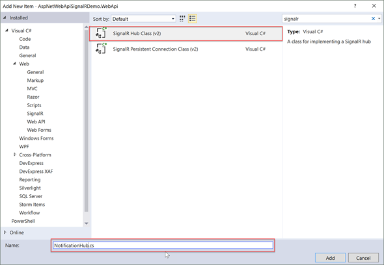Switch to medium icons list view
The width and height of the screenshot is (384, 265).
pyautogui.click(x=193, y=19)
